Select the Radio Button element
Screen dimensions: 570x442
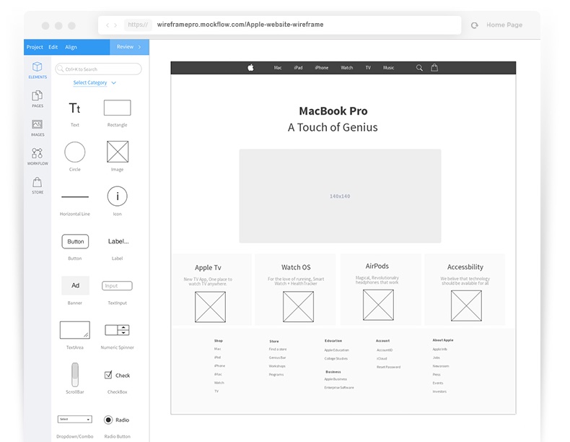click(x=117, y=420)
